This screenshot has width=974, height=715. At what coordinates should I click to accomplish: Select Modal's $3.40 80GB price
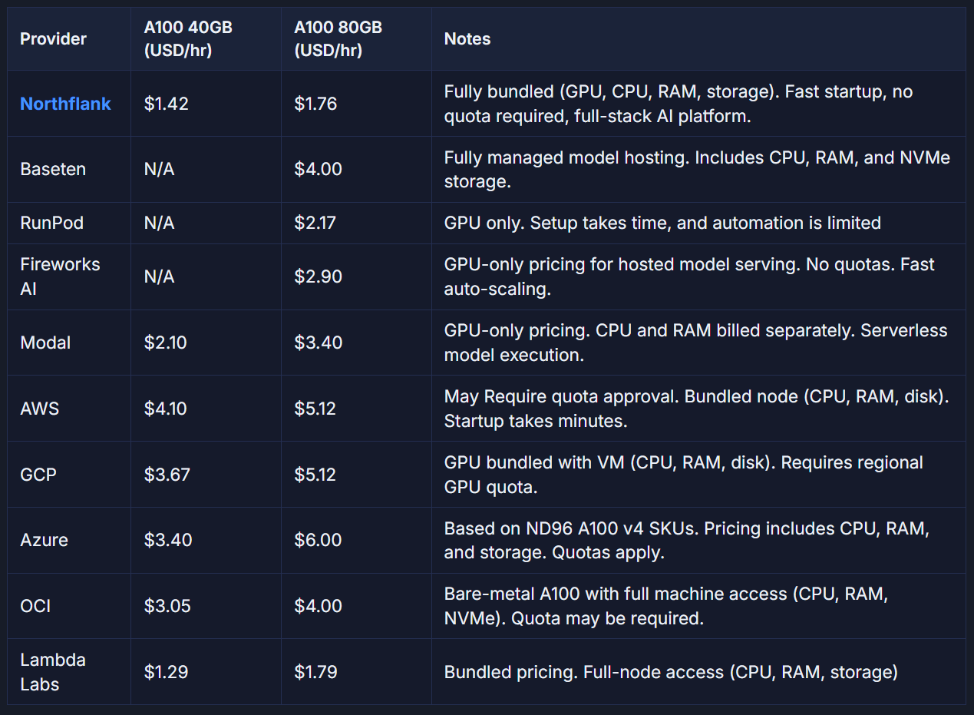(x=319, y=343)
